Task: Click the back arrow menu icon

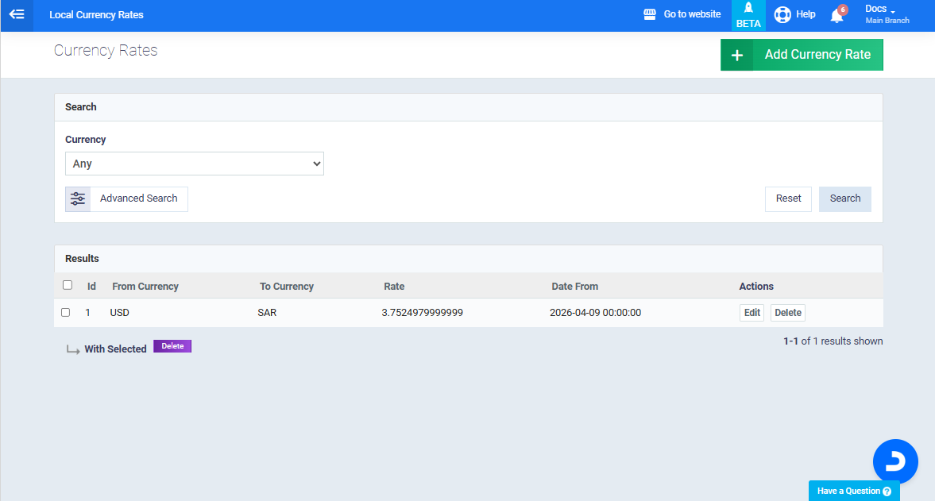Action: pos(17,14)
